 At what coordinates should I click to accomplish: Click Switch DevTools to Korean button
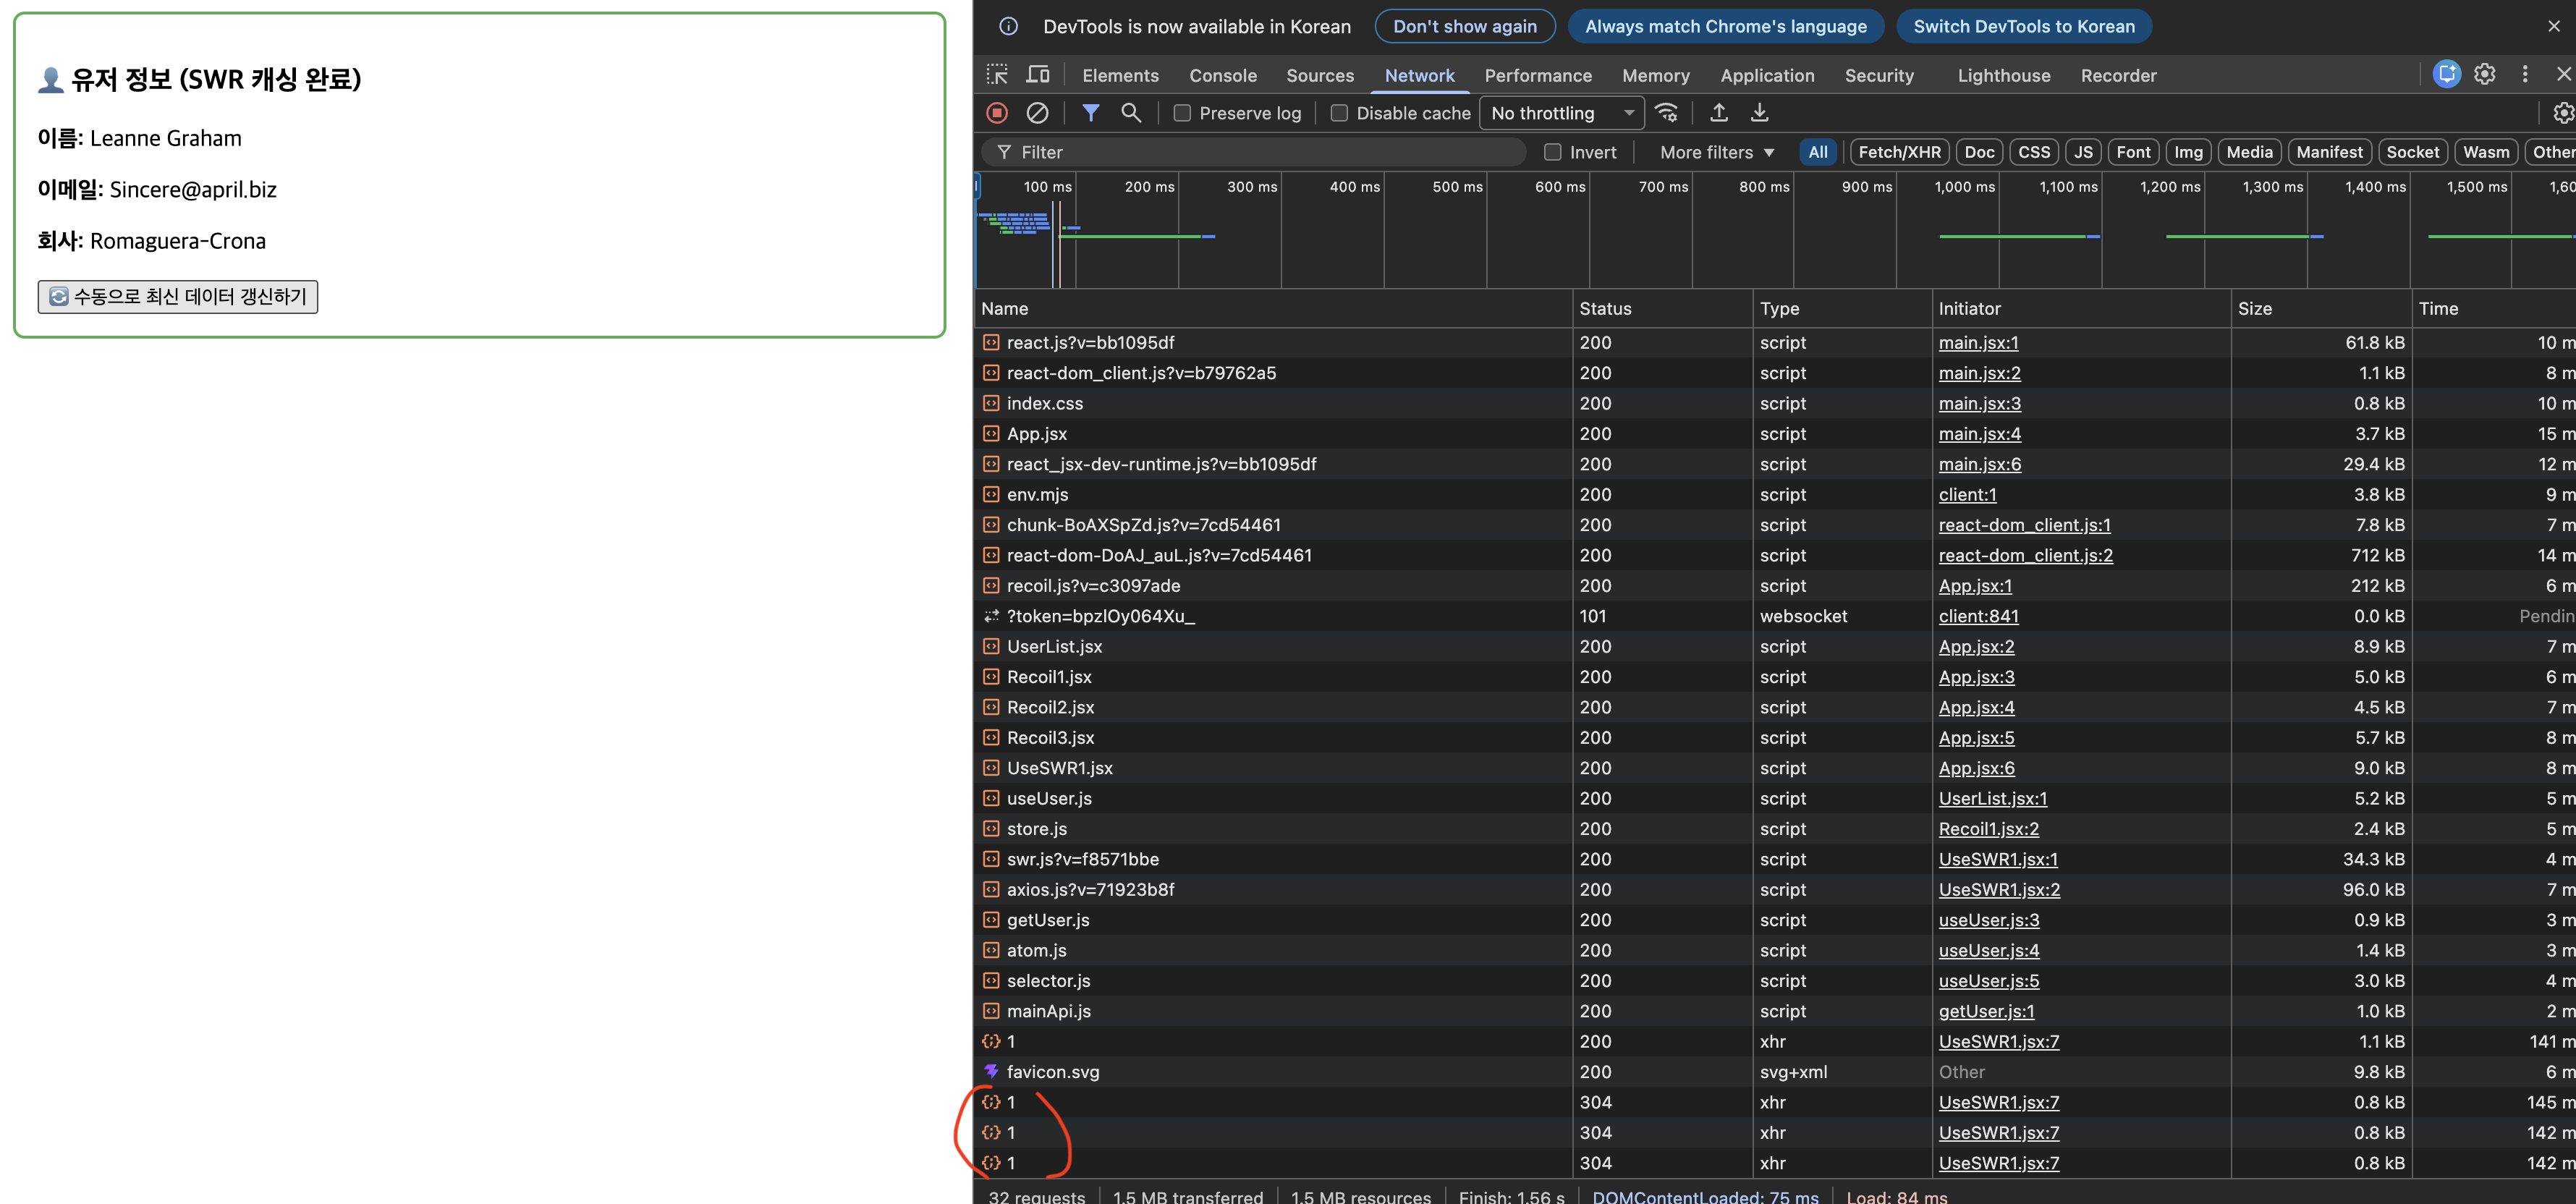click(x=2023, y=27)
